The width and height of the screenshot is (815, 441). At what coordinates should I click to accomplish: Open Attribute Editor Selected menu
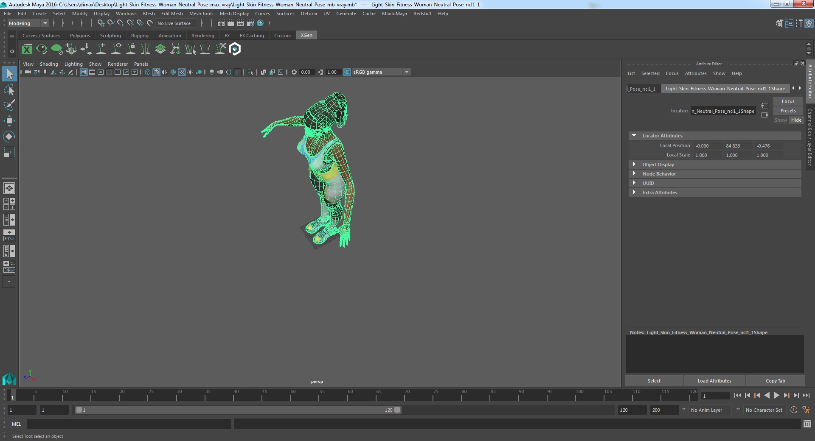(x=650, y=73)
